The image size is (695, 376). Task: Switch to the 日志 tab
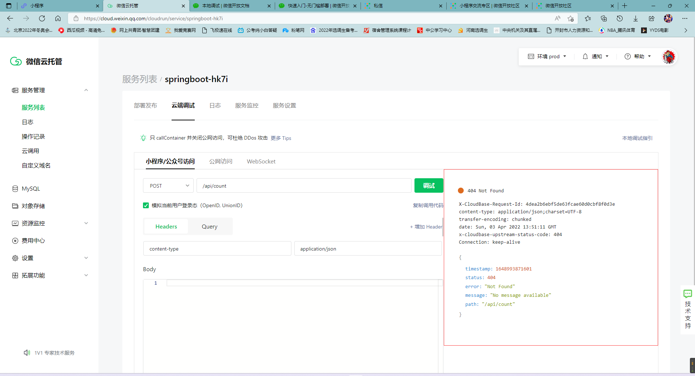tap(215, 106)
